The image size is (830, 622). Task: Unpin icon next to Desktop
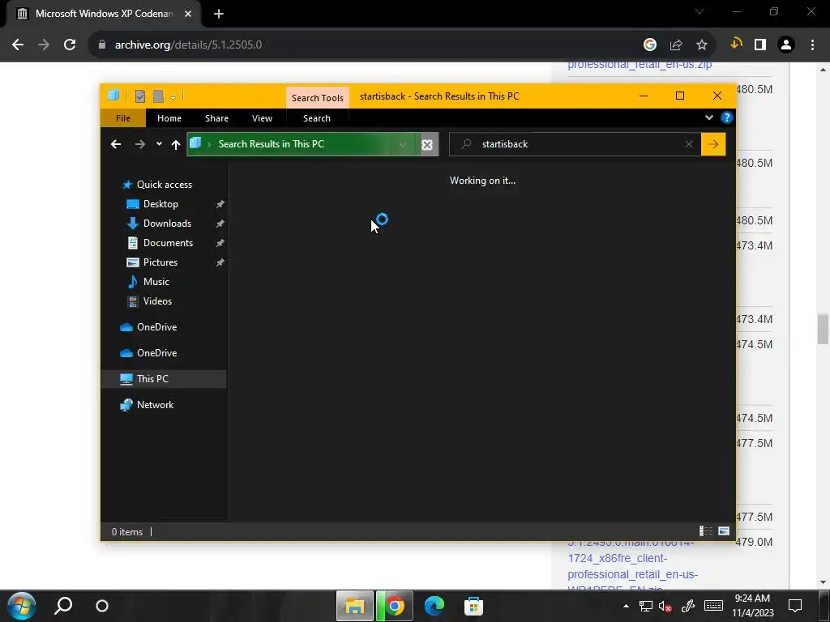(x=220, y=204)
